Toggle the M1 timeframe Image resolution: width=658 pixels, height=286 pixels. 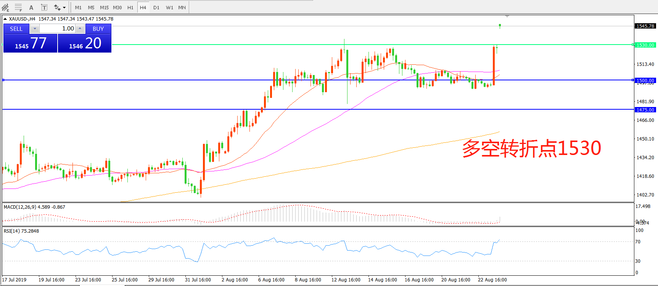[78, 7]
